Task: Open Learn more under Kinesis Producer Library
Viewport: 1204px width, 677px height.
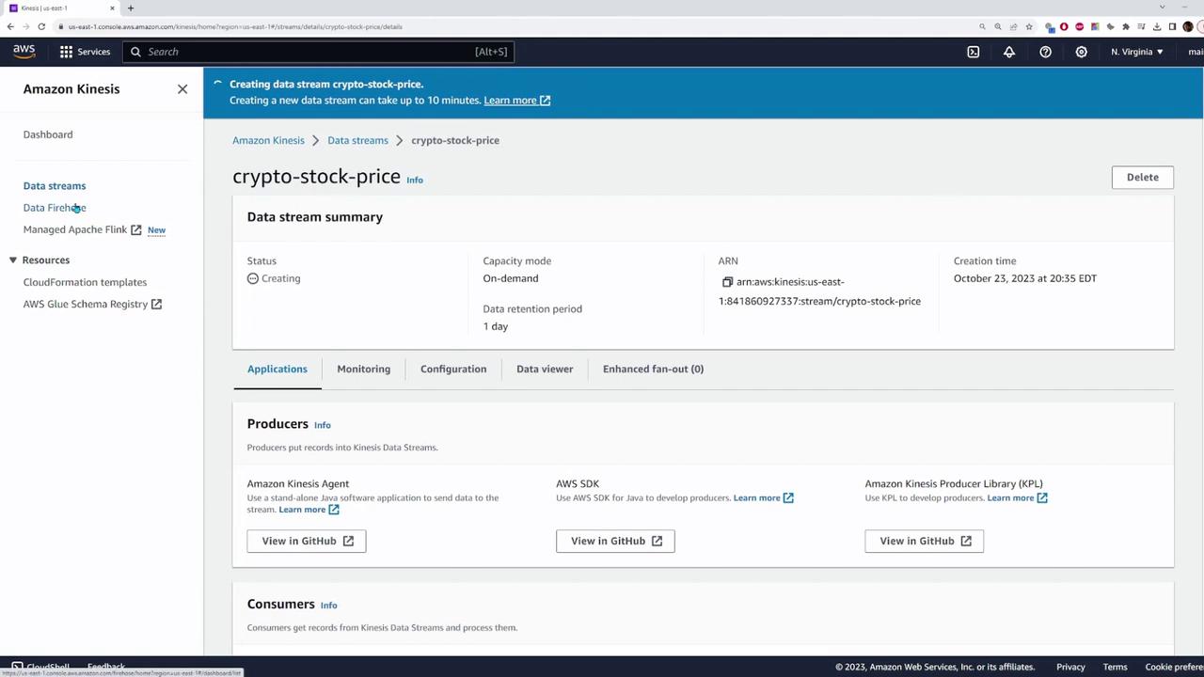Action: click(1018, 497)
